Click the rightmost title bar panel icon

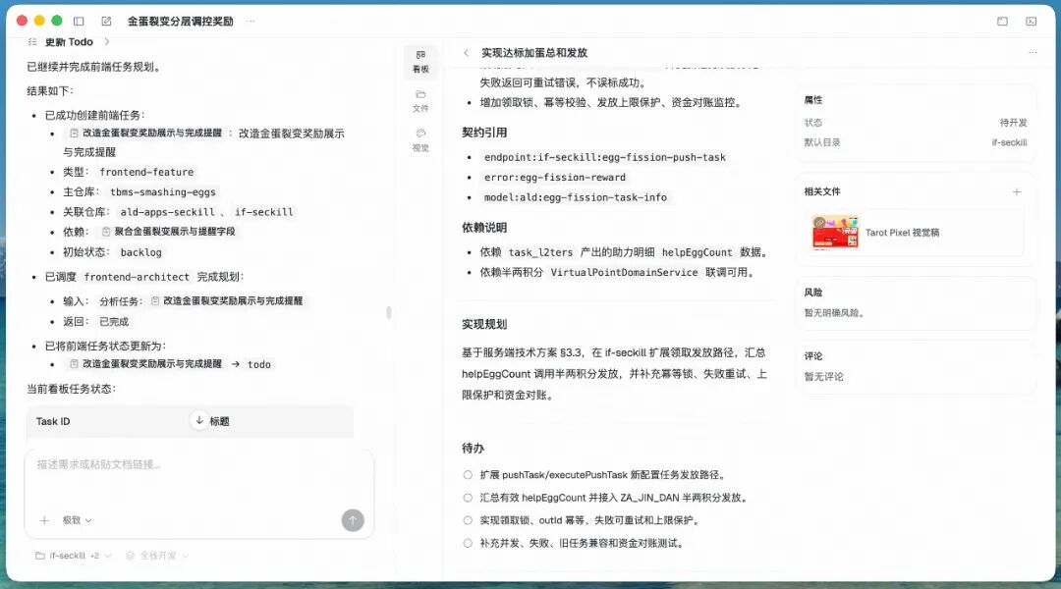(1032, 21)
